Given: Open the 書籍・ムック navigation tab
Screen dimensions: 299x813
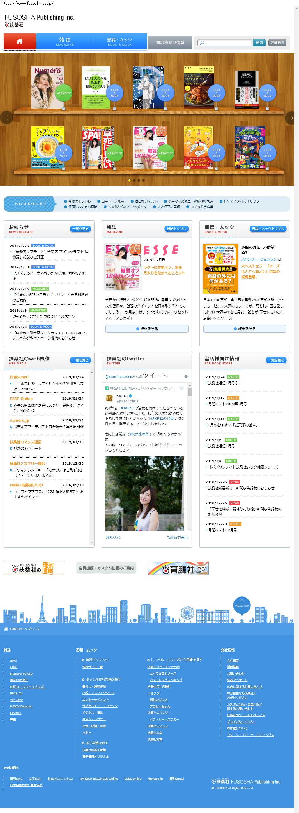Looking at the screenshot, I should (120, 41).
